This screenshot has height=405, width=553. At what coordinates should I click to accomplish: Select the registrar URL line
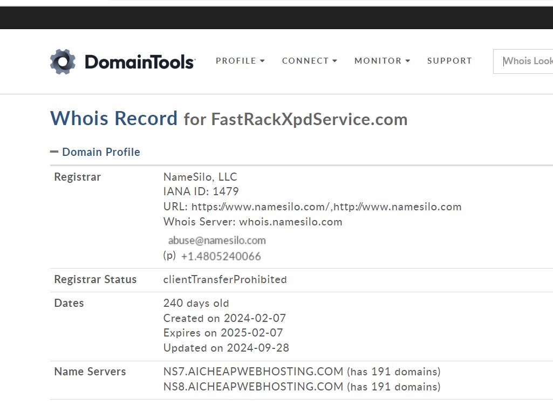tap(312, 207)
